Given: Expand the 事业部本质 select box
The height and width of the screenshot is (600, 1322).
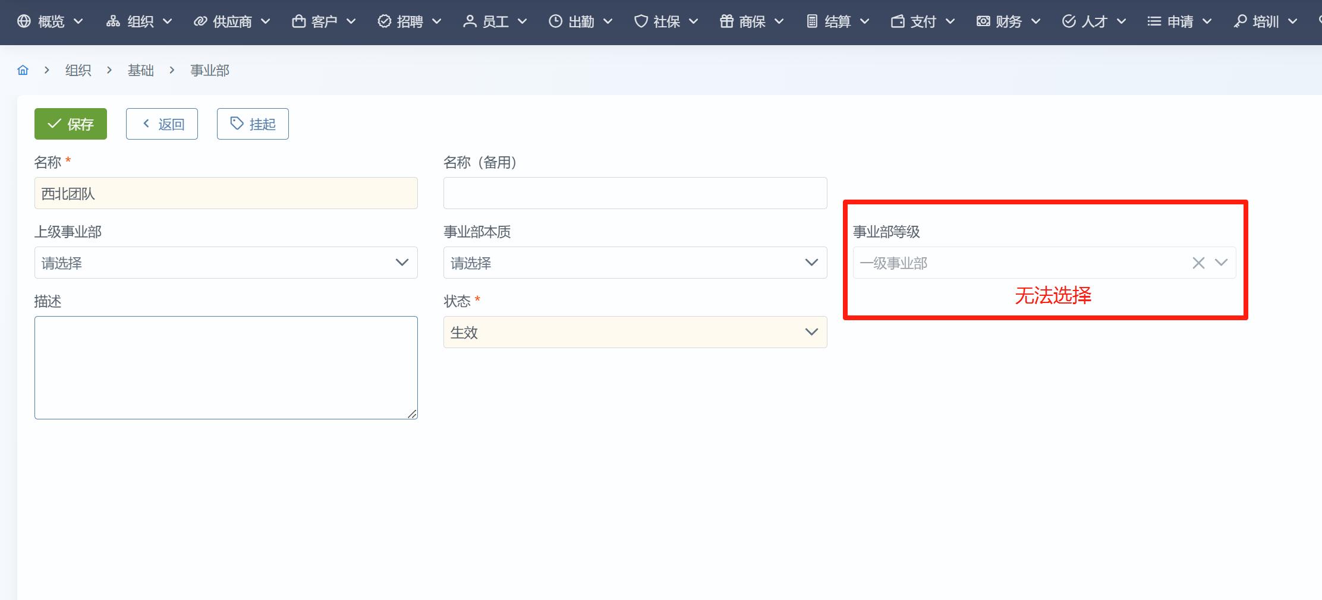Looking at the screenshot, I should 635,263.
